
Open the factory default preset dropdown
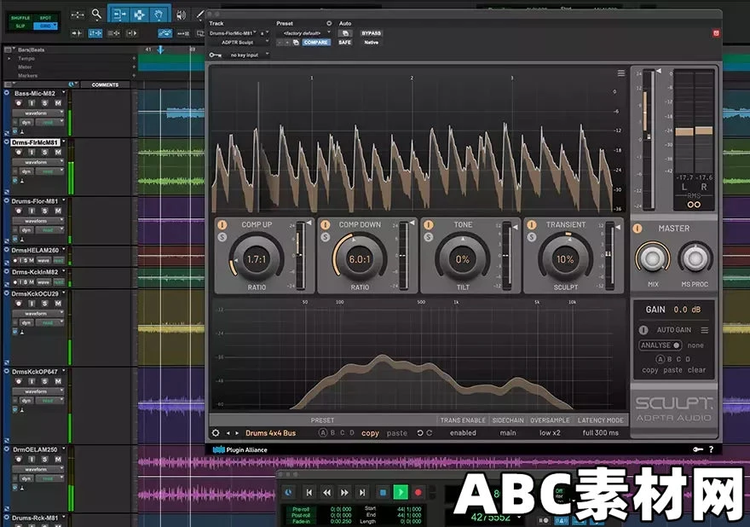point(303,32)
